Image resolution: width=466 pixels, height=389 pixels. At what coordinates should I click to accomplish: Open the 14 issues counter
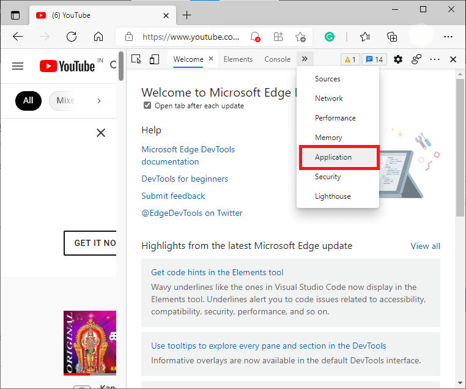pyautogui.click(x=374, y=60)
